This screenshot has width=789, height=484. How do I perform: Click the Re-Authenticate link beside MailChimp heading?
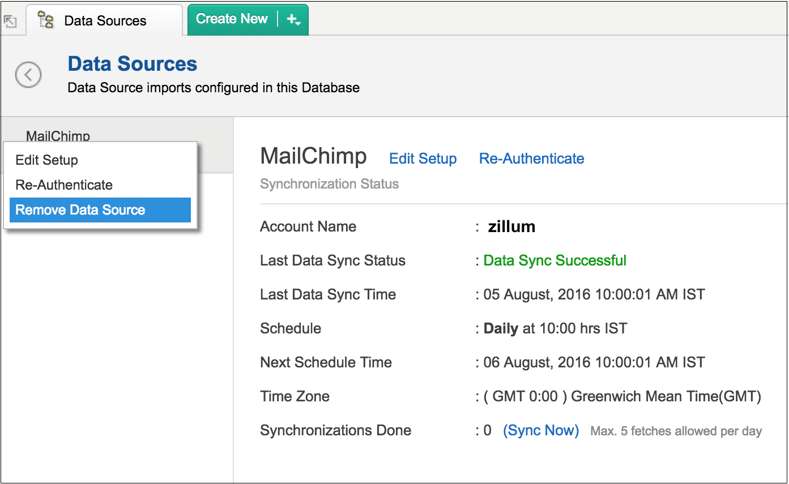531,159
